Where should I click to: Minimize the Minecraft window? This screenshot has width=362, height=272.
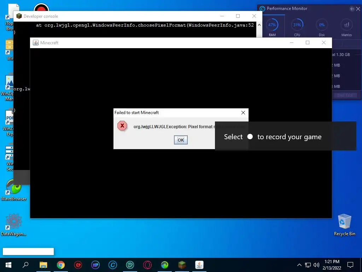click(292, 42)
